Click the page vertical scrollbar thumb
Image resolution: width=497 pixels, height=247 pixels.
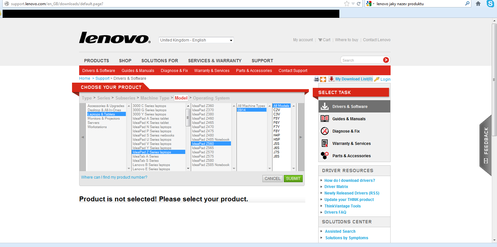click(494, 79)
